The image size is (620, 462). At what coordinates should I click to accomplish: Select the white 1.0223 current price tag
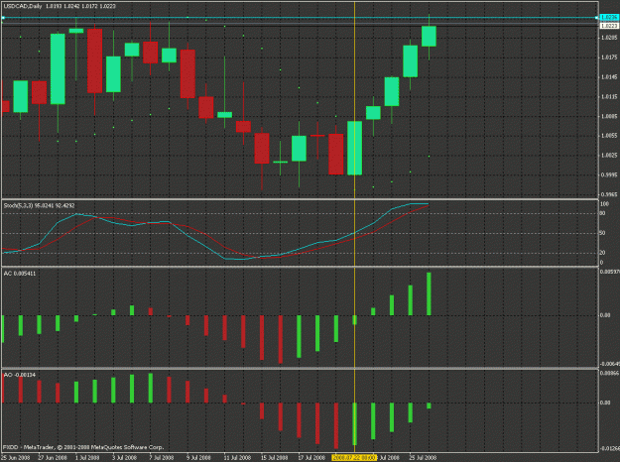pyautogui.click(x=609, y=26)
